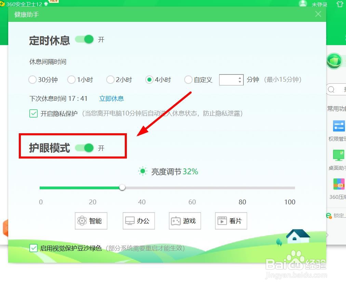This screenshot has height=287, width=346.
Task: Toggle off 护眼模式
Action: (84, 148)
